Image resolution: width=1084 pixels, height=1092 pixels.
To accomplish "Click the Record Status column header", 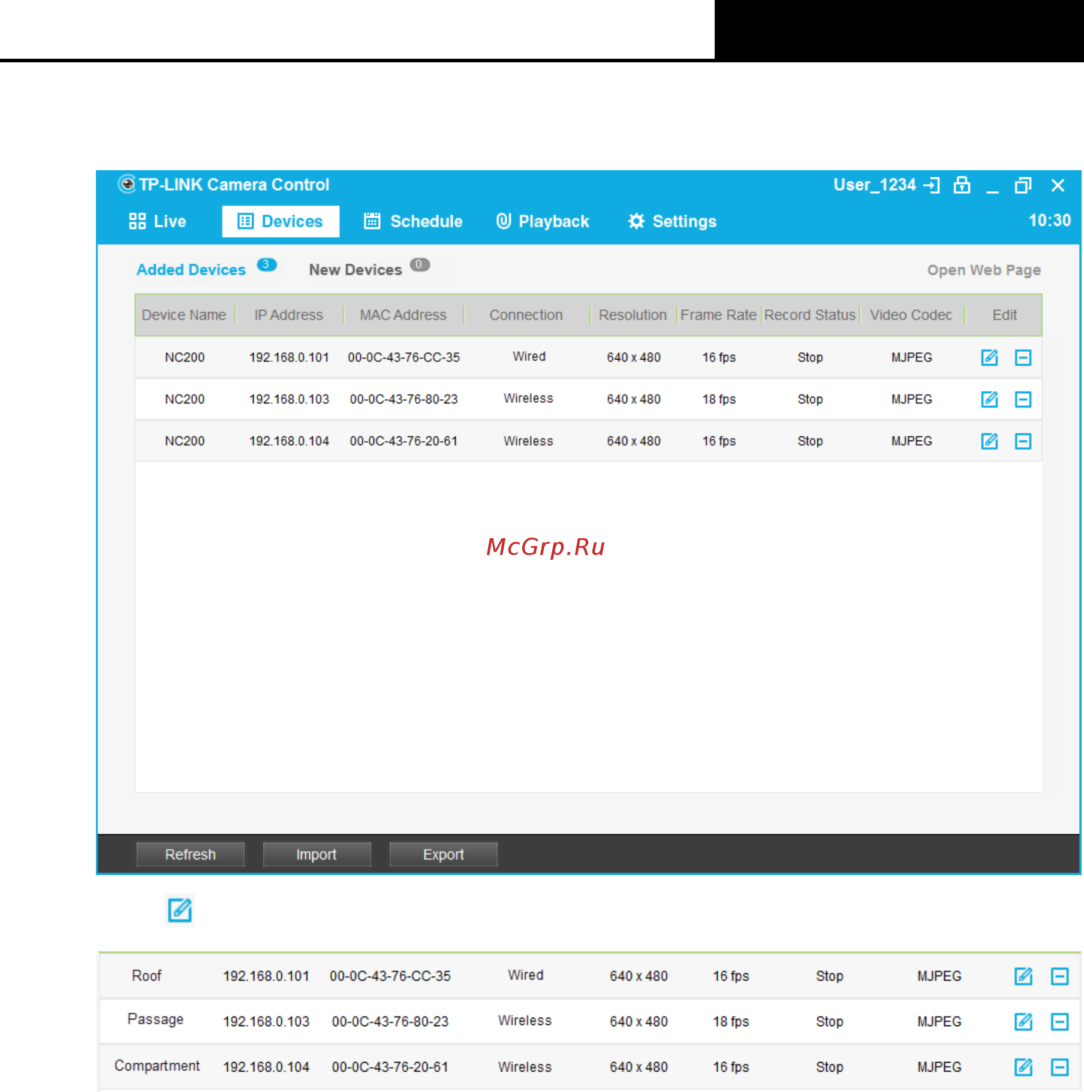I will click(x=809, y=315).
